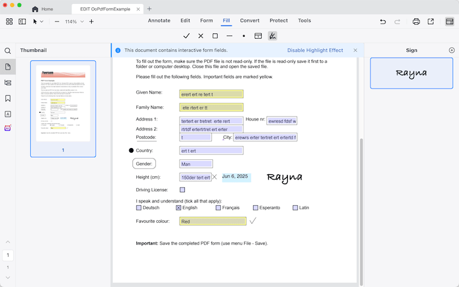Select the Rayna signature in Sign panel

click(x=411, y=73)
